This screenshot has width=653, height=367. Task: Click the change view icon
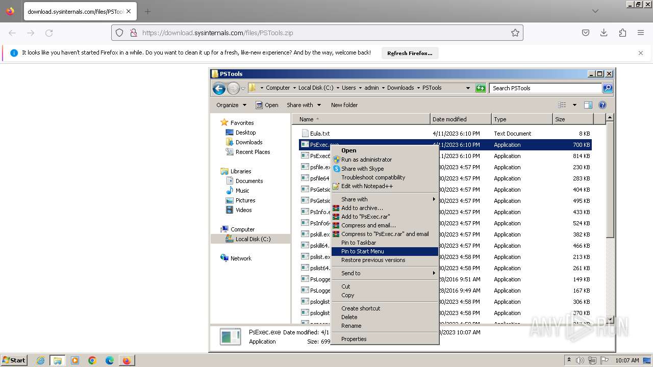click(x=562, y=105)
